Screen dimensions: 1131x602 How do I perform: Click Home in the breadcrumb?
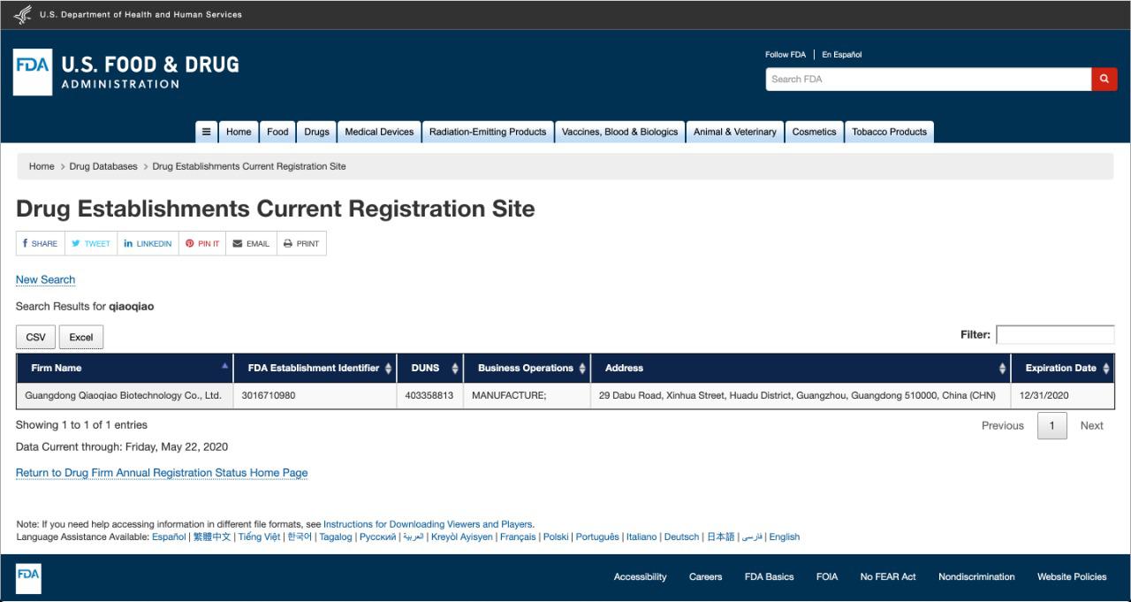click(x=42, y=166)
